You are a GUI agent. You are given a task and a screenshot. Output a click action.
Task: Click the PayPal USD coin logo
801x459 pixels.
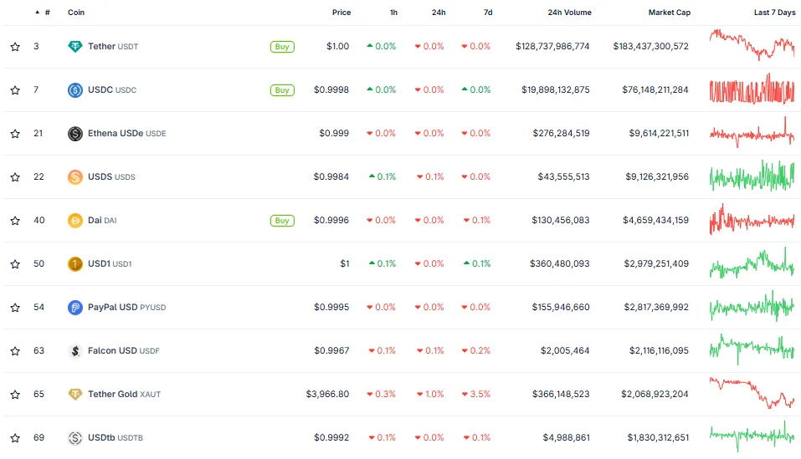(75, 308)
